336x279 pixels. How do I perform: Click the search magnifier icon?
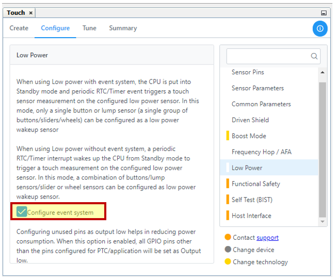[x=314, y=56]
